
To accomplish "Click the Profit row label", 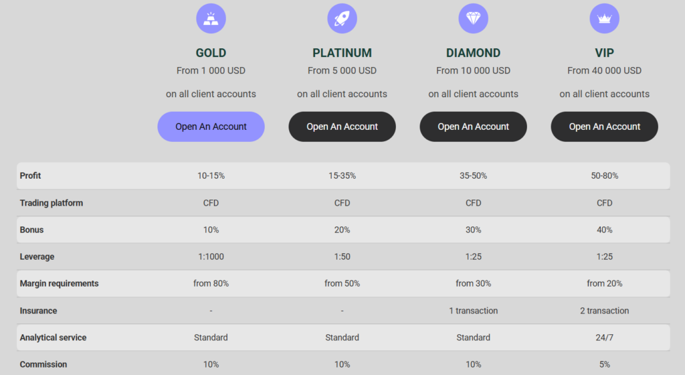I will (31, 175).
